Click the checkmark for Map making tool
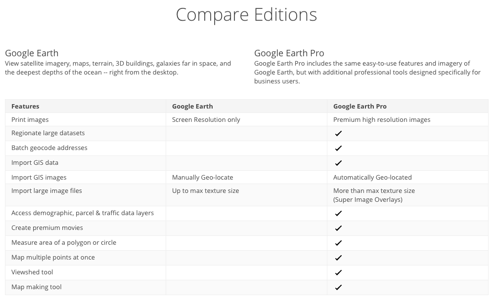Image resolution: width=496 pixels, height=301 pixels. 338,288
